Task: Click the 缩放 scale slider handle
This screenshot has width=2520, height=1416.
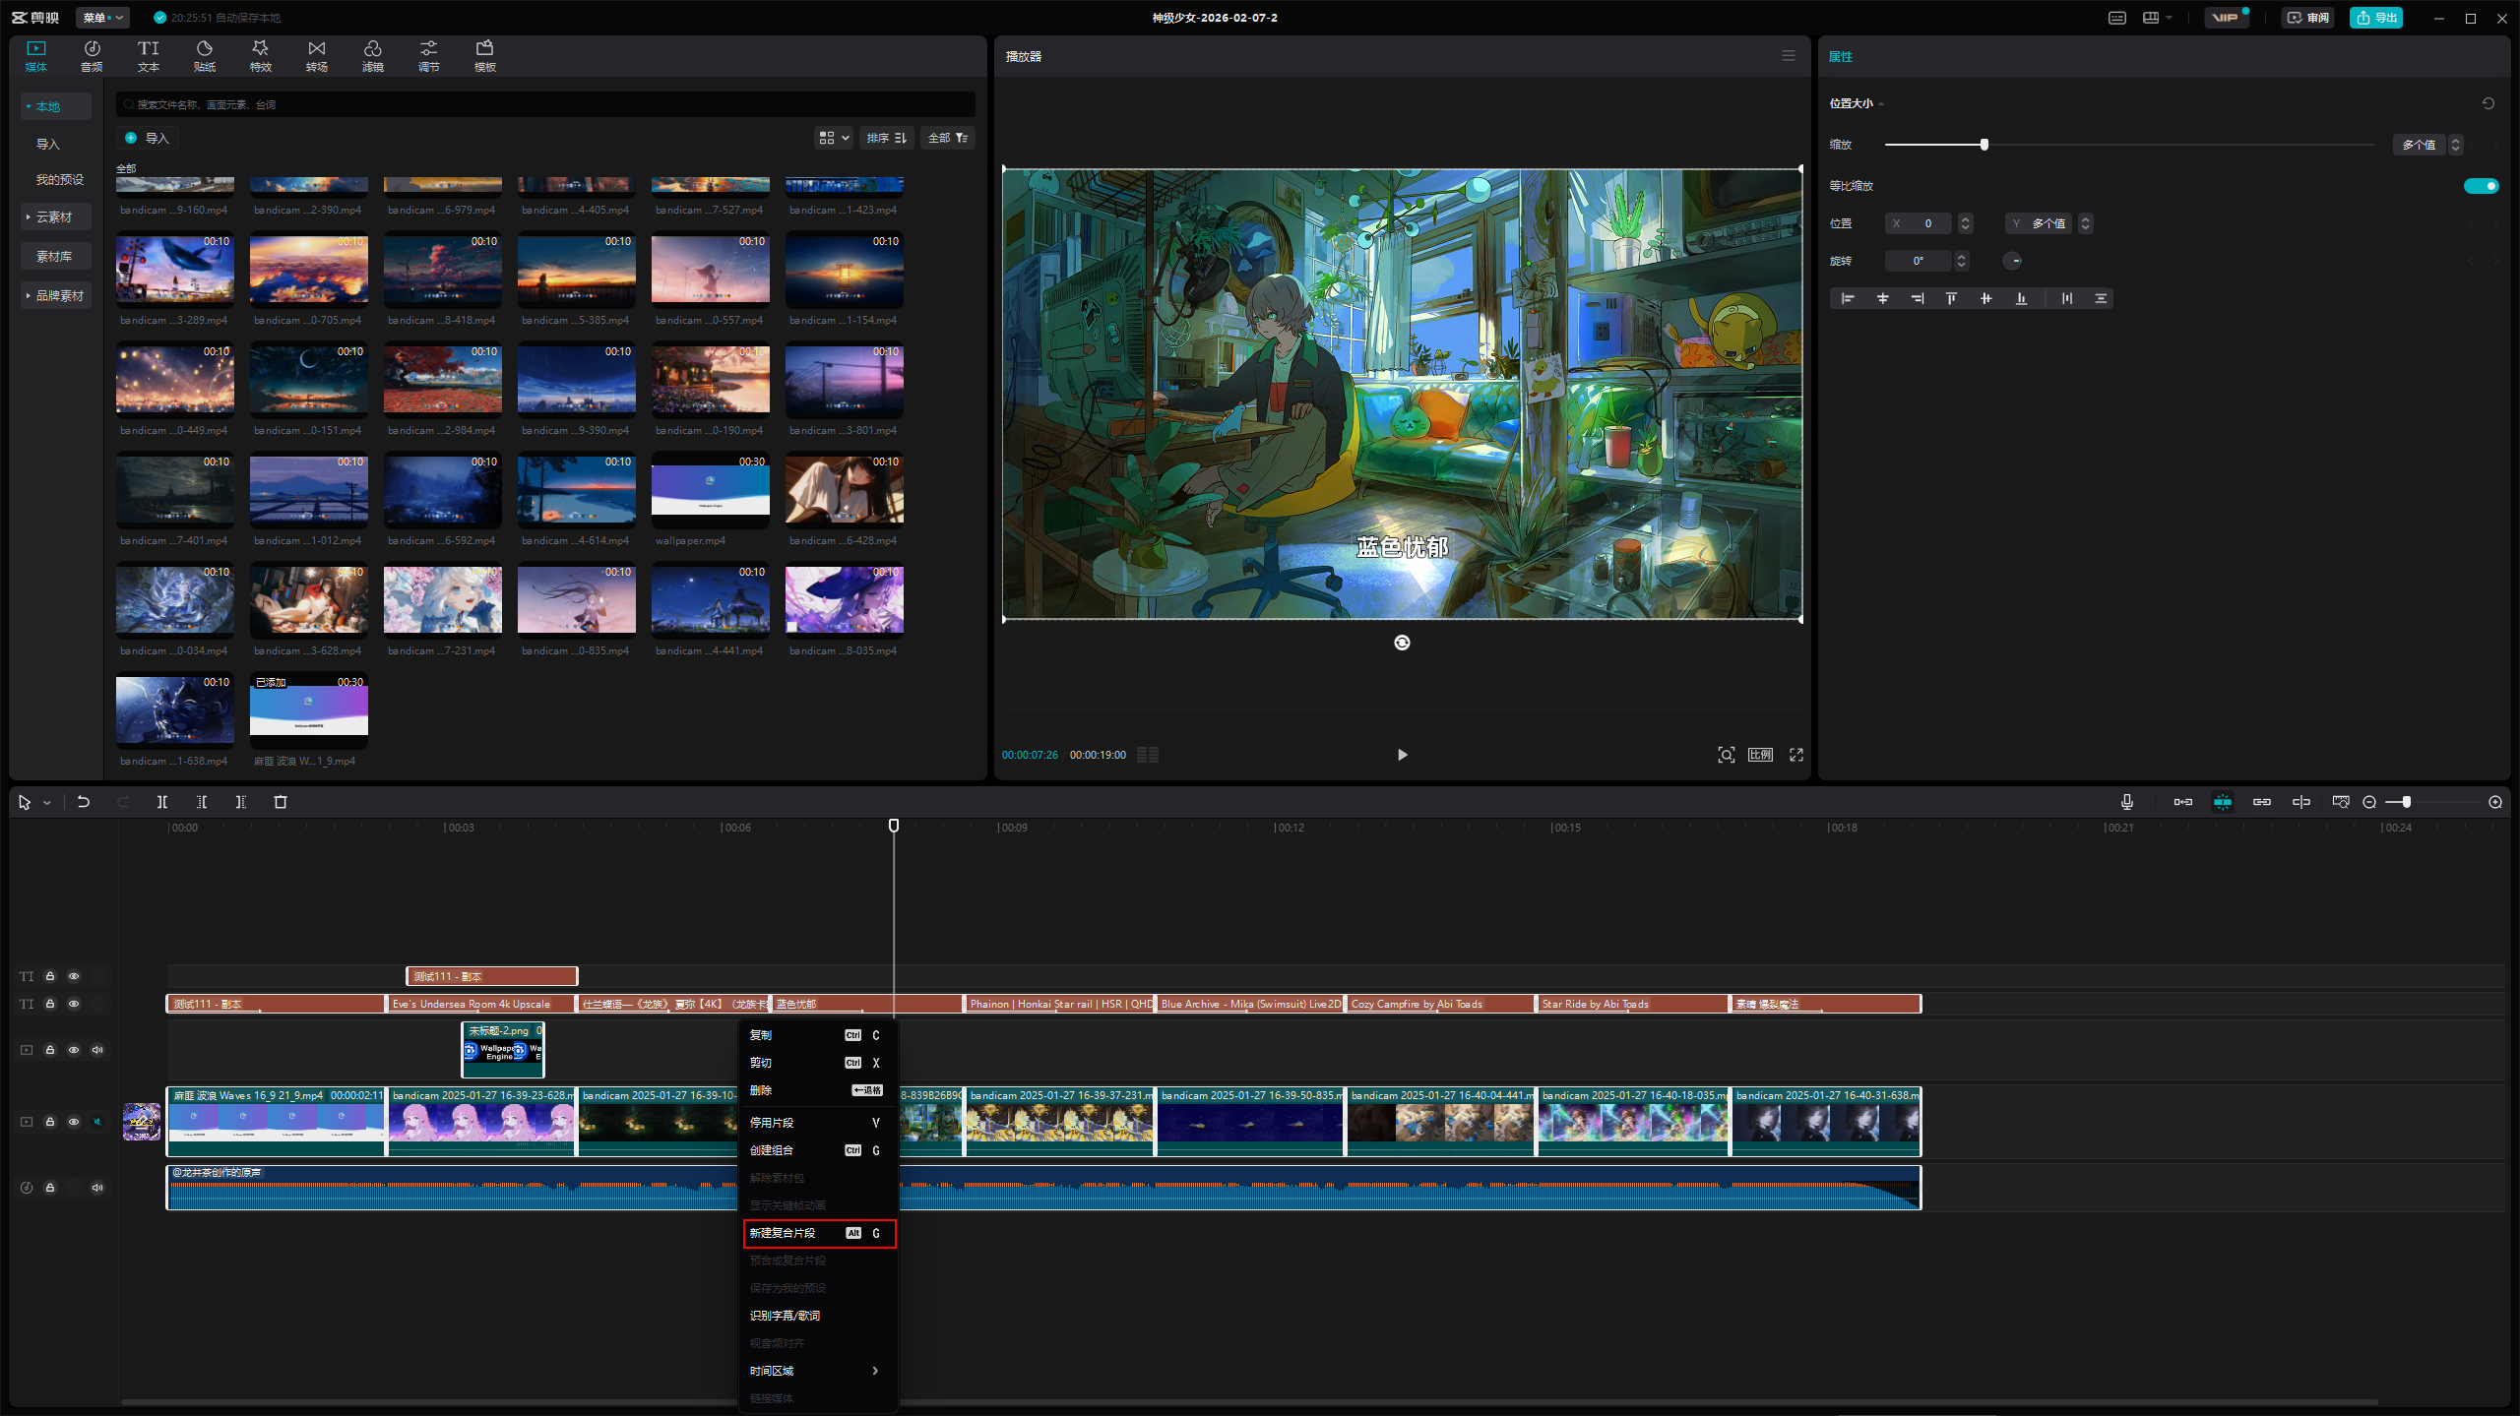Action: pos(1984,145)
